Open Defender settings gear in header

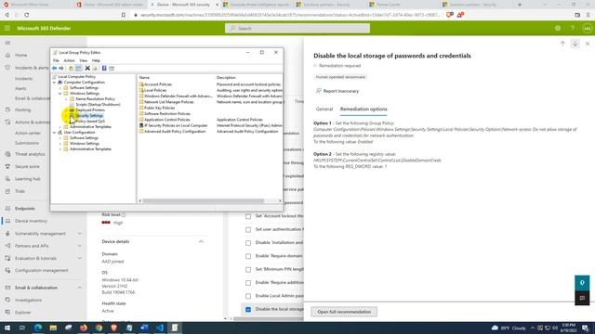coord(558,29)
